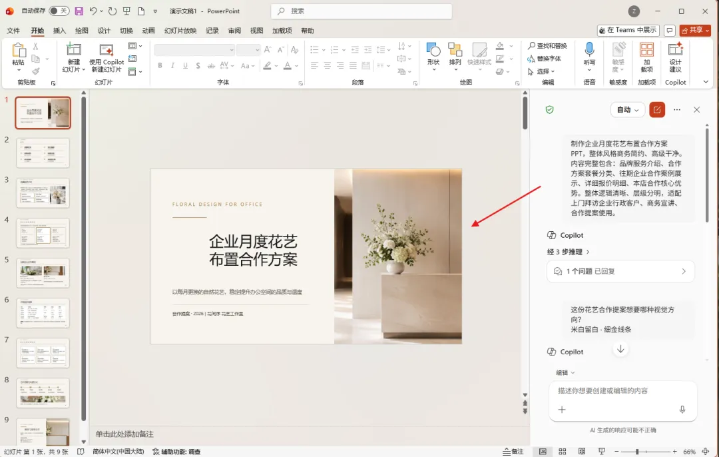Switch to the 设计 ribbon tab
The image size is (719, 457).
pyautogui.click(x=104, y=31)
